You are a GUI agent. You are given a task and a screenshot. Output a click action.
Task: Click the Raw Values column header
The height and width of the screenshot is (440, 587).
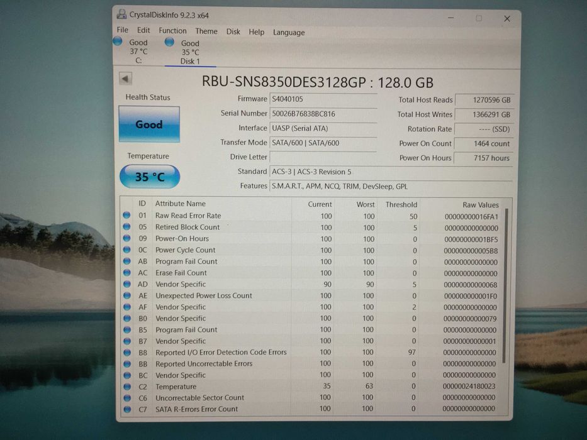point(481,205)
